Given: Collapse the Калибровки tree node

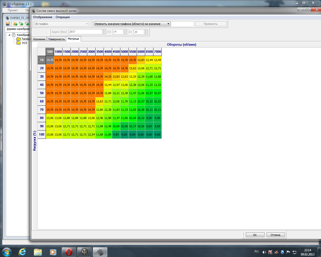Looking at the screenshot, I should pos(10,35).
